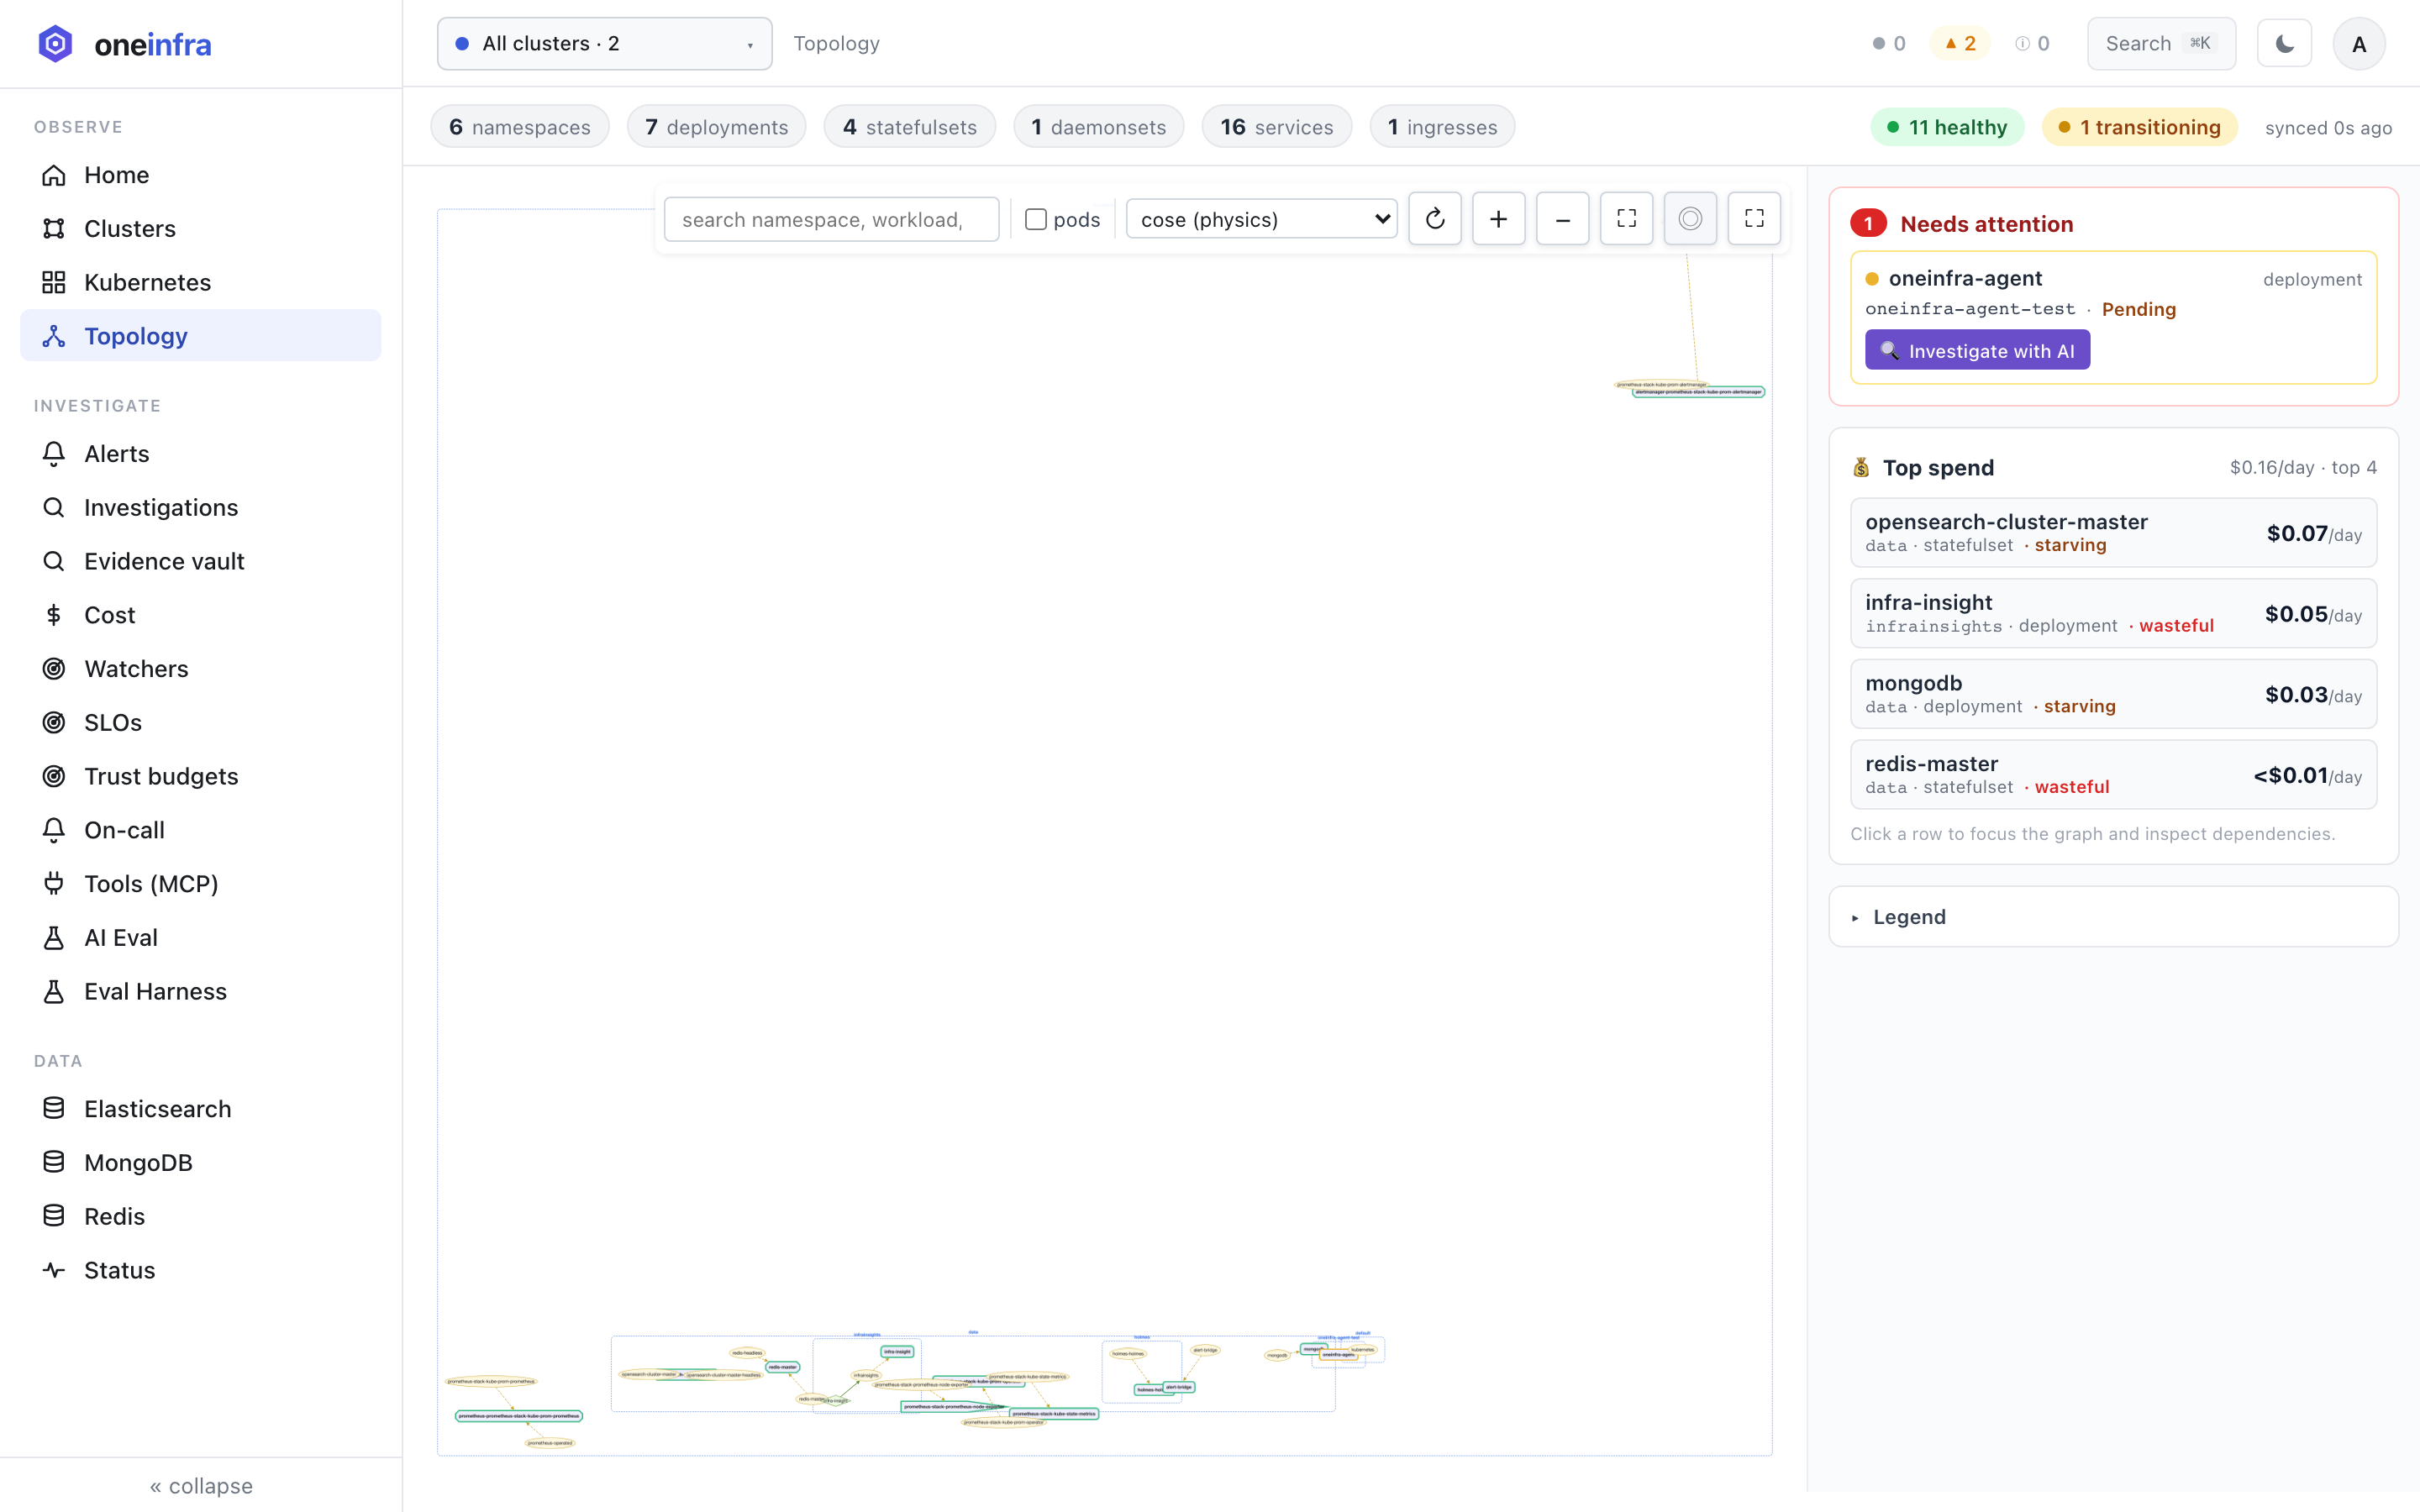Go to Clusters in the sidebar
Viewport: 2420px width, 1512px height.
(200, 228)
